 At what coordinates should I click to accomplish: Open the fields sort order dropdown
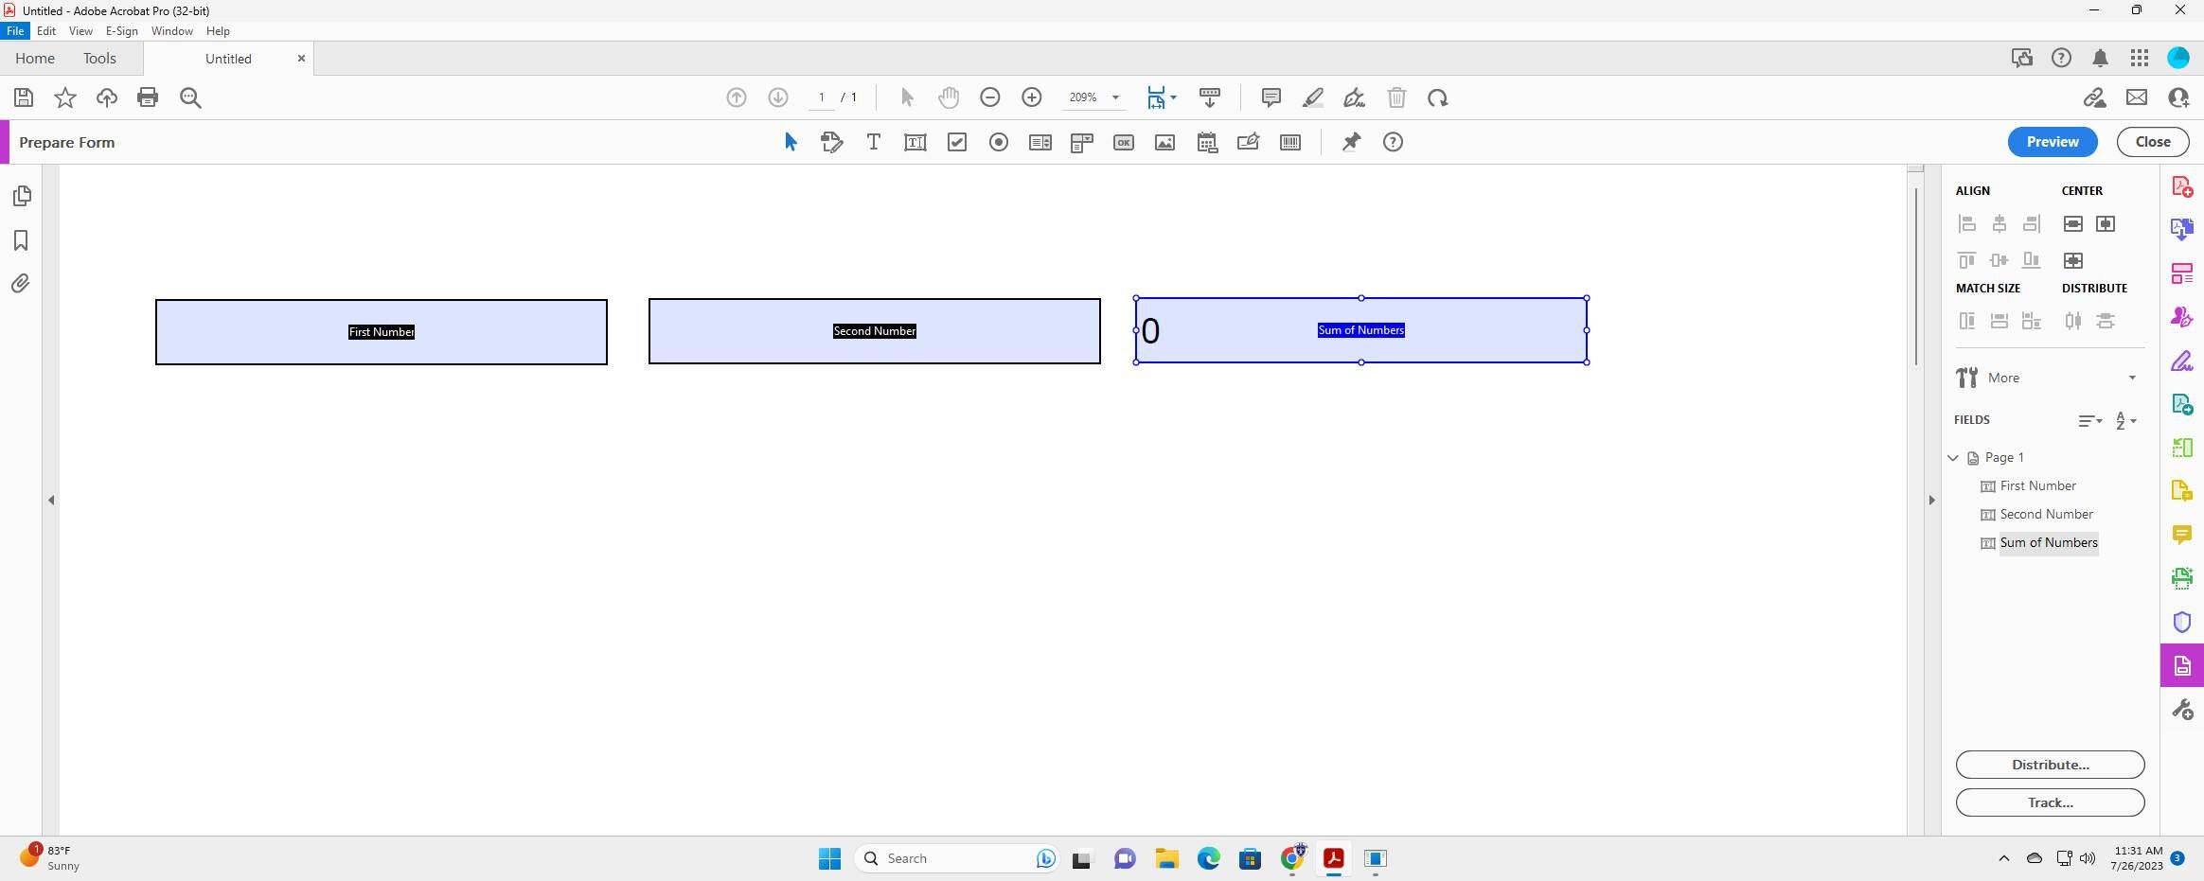pos(2125,421)
